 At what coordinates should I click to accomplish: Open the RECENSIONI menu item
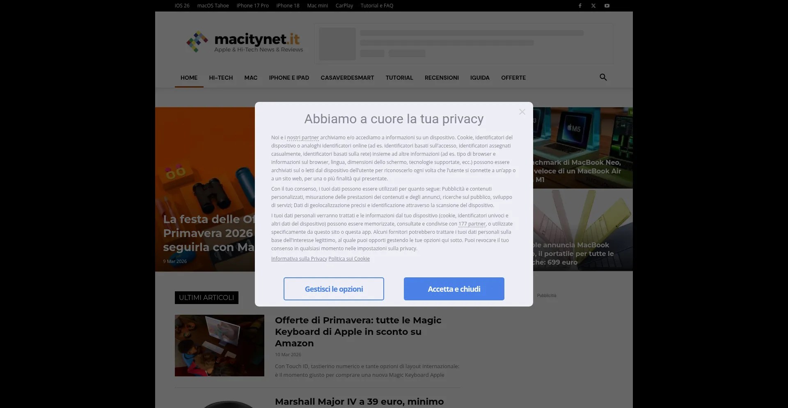(442, 78)
